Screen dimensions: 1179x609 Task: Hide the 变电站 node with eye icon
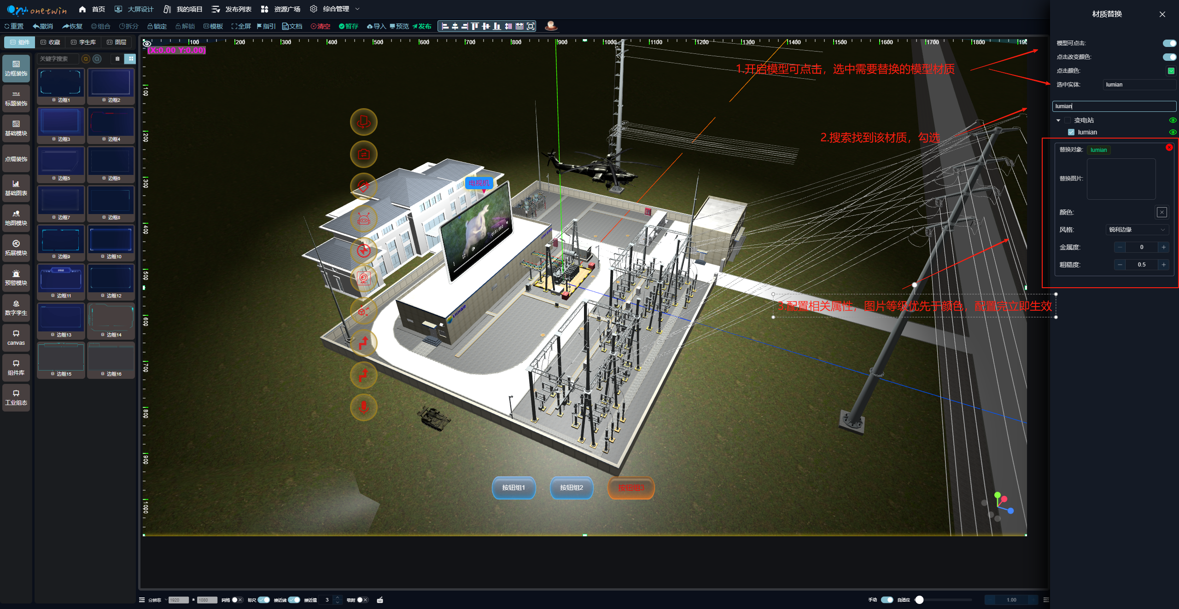click(x=1173, y=120)
